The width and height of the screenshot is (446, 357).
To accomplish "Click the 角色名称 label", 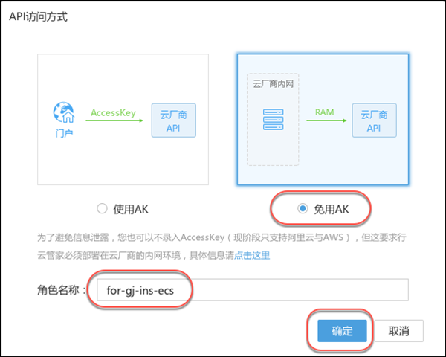I will [62, 290].
